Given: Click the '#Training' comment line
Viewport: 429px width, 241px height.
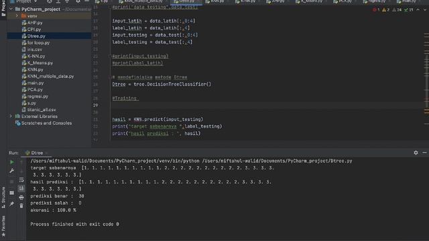Looking at the screenshot, I should pyautogui.click(x=125, y=98).
